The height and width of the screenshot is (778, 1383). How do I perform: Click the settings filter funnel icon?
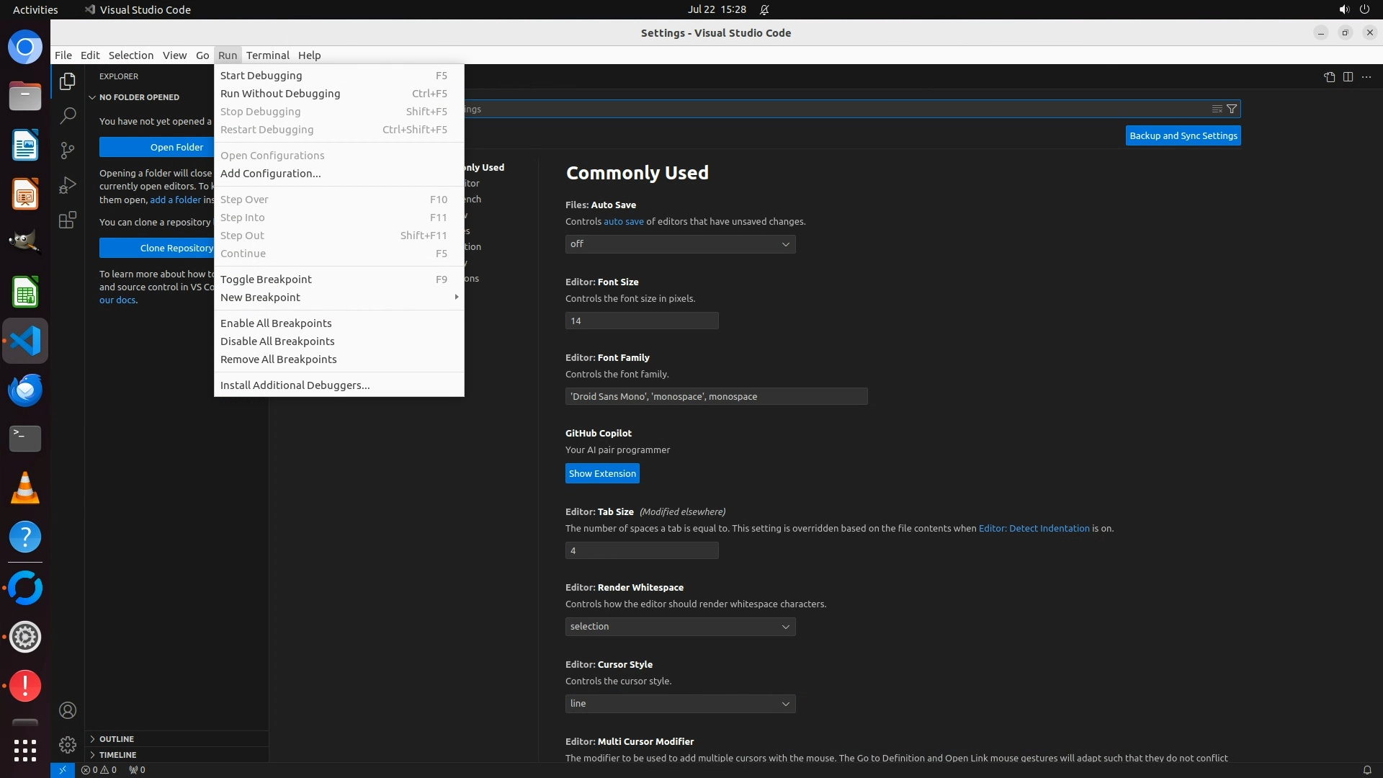click(1232, 109)
